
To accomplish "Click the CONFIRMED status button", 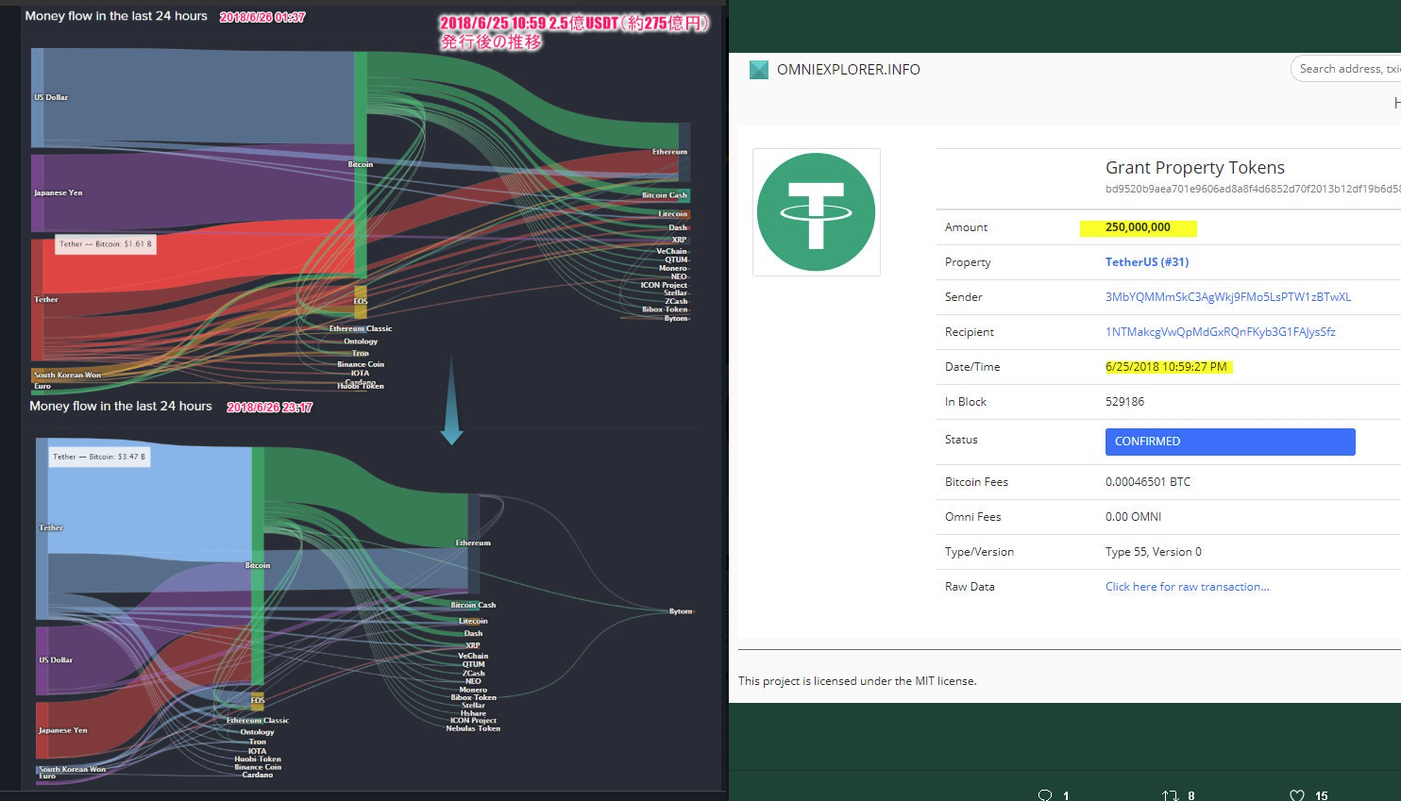I will (1230, 442).
